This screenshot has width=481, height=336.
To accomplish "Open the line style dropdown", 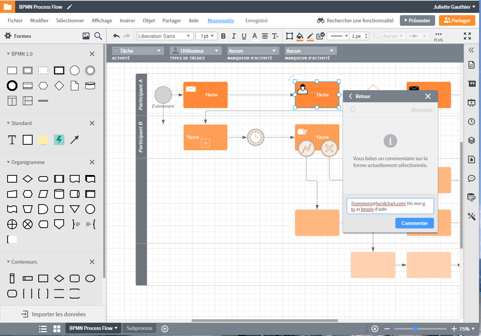I will point(338,36).
